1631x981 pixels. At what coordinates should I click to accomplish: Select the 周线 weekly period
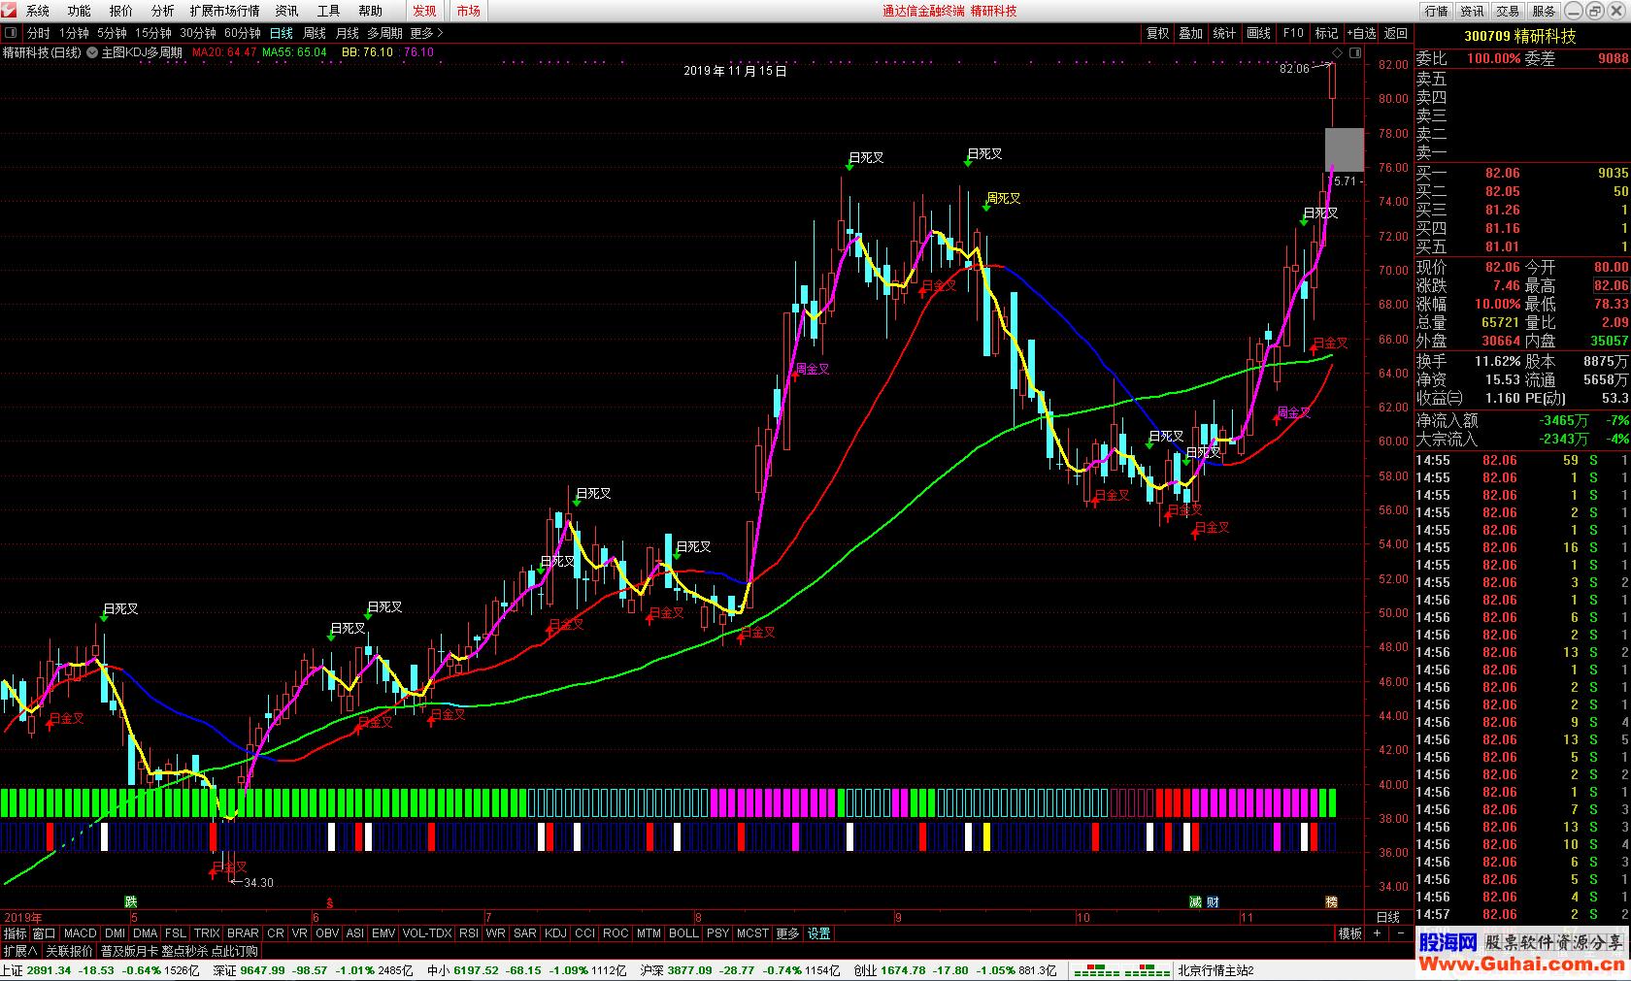315,33
